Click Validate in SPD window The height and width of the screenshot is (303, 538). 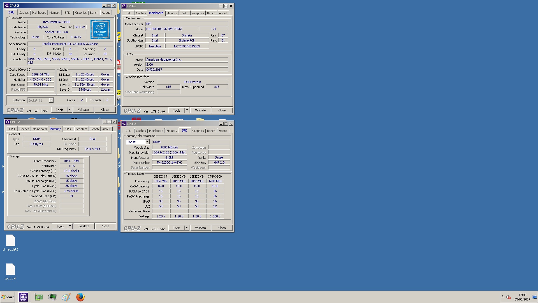200,228
